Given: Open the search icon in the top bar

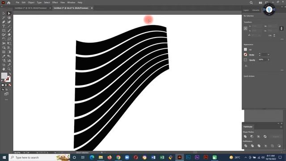Looking at the screenshot, I should pyautogui.click(x=251, y=3).
